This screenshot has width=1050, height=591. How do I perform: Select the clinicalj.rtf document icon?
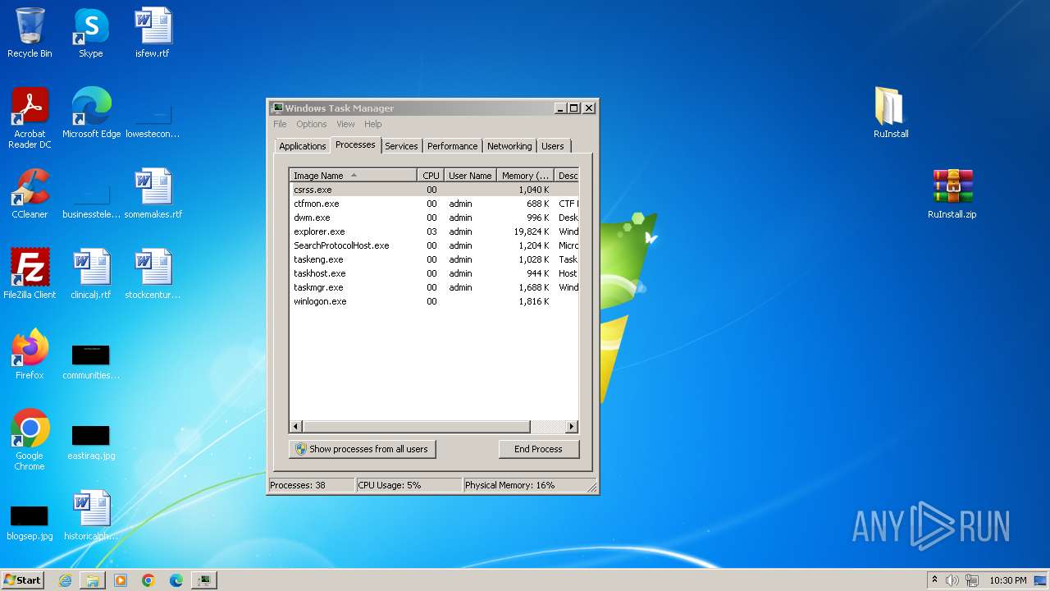point(91,274)
